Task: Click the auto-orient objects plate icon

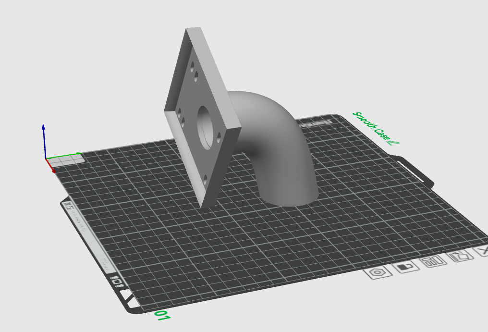Action: pos(460,256)
